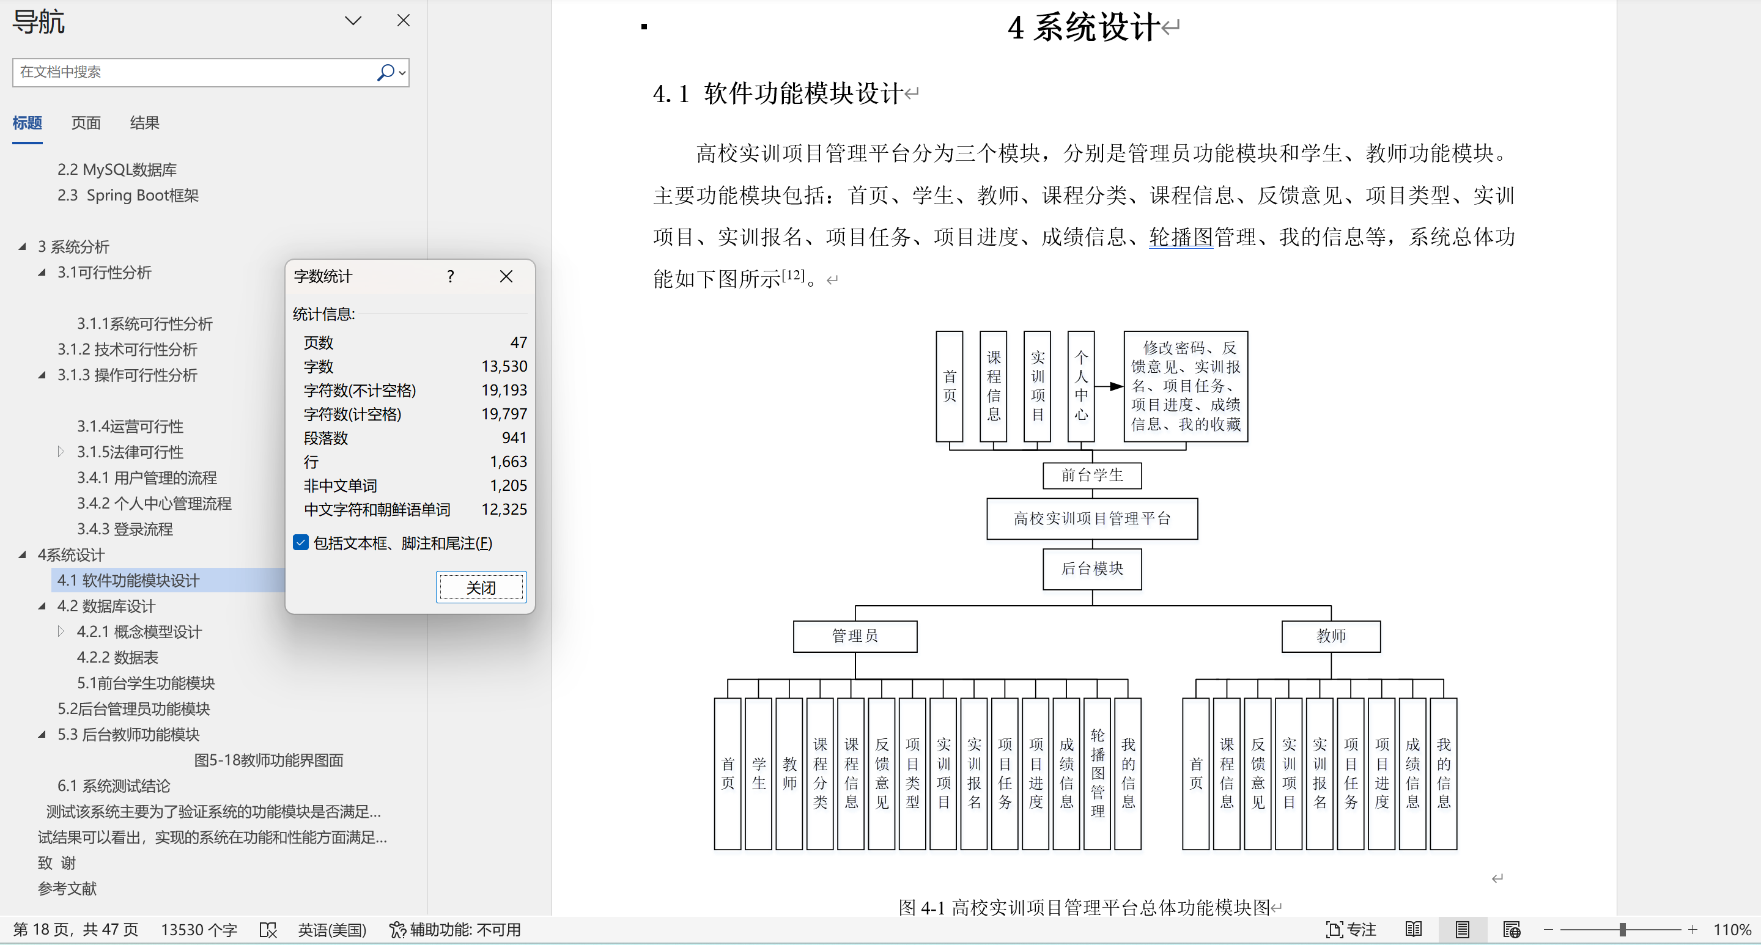The height and width of the screenshot is (945, 1761).
Task: Adjust the zoom slider handle
Action: 1622,929
